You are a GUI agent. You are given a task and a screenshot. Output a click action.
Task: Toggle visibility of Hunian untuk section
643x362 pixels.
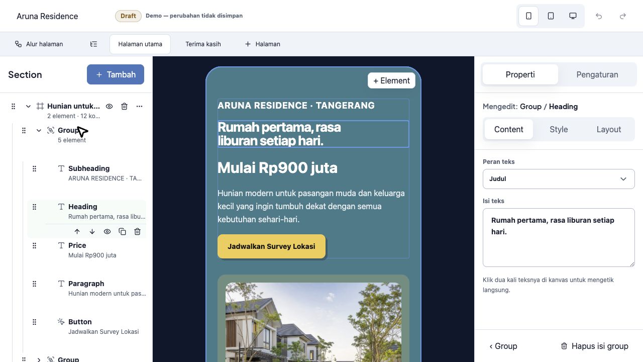109,106
